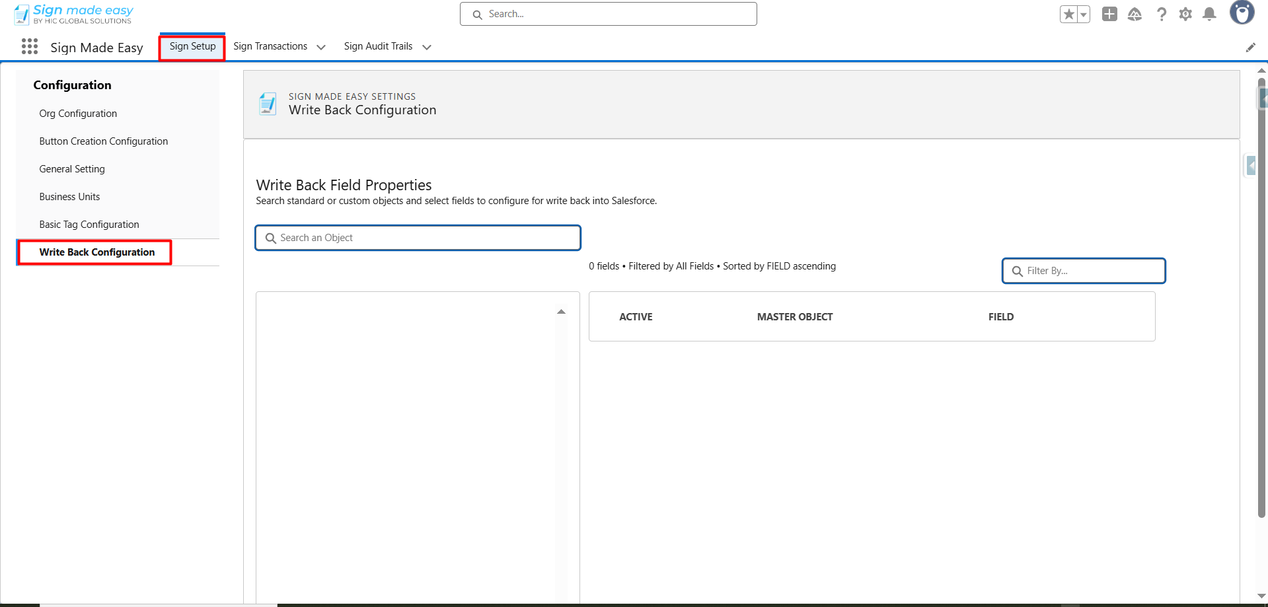Expand the right side panel arrow
This screenshot has width=1268, height=607.
coord(1251,165)
